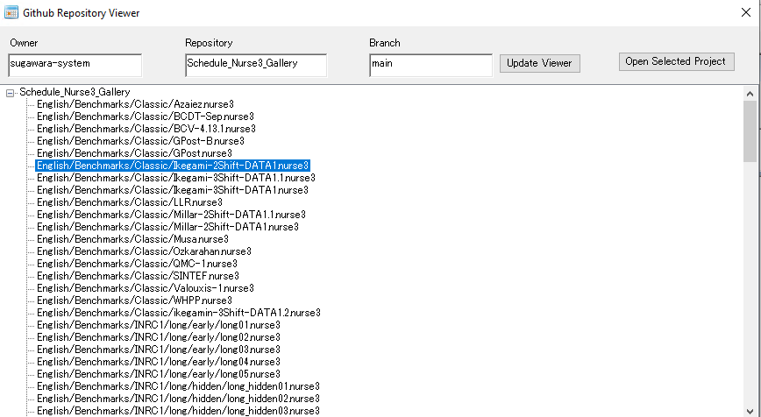Click the Branch label text
The height and width of the screenshot is (417, 761).
tap(385, 43)
